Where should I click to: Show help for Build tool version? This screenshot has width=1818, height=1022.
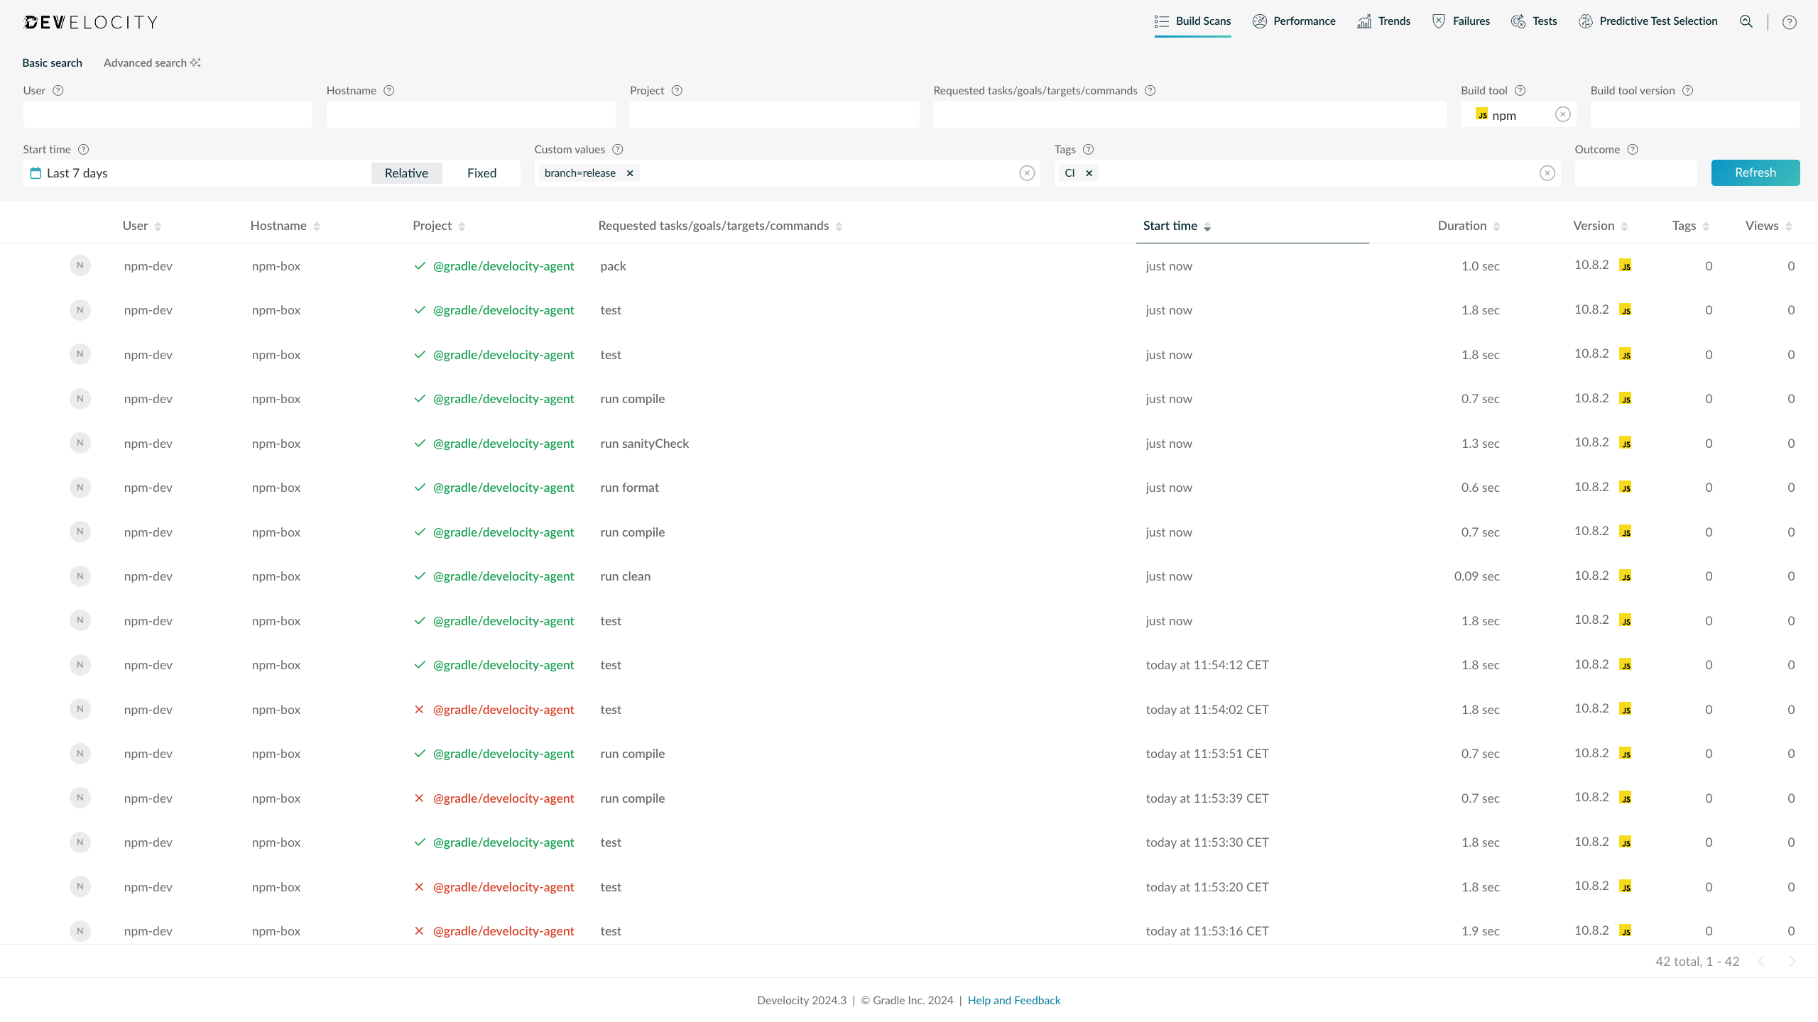(x=1688, y=90)
